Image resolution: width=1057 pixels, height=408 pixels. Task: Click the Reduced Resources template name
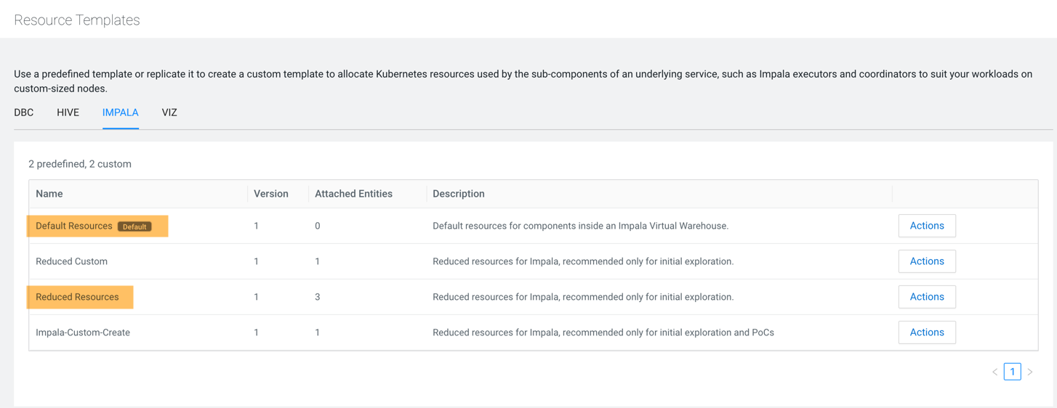77,297
